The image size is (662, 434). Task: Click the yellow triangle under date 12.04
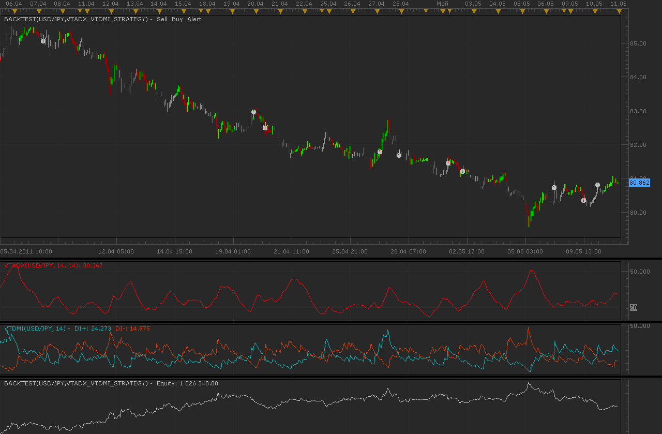pyautogui.click(x=110, y=10)
